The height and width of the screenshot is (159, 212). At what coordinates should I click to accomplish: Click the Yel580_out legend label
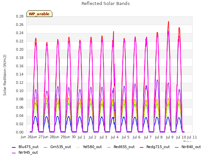[x=92, y=147]
